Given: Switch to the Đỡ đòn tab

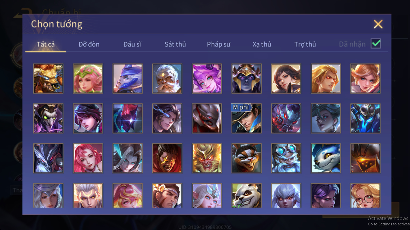Looking at the screenshot, I should coord(89,44).
